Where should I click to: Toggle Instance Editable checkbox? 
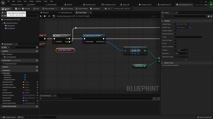click(x=175, y=31)
